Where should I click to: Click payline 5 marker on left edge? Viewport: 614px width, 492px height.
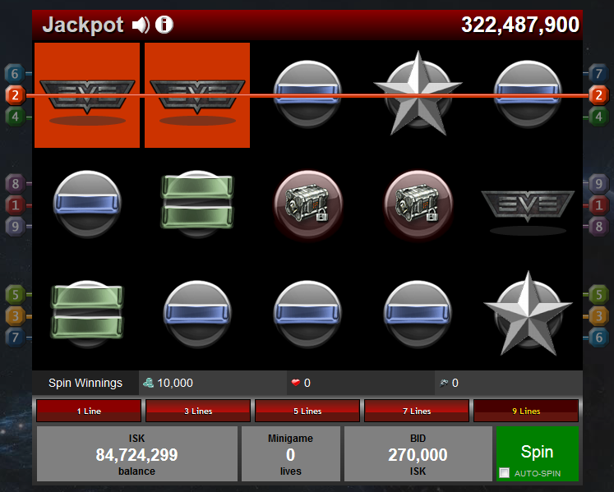pos(15,294)
